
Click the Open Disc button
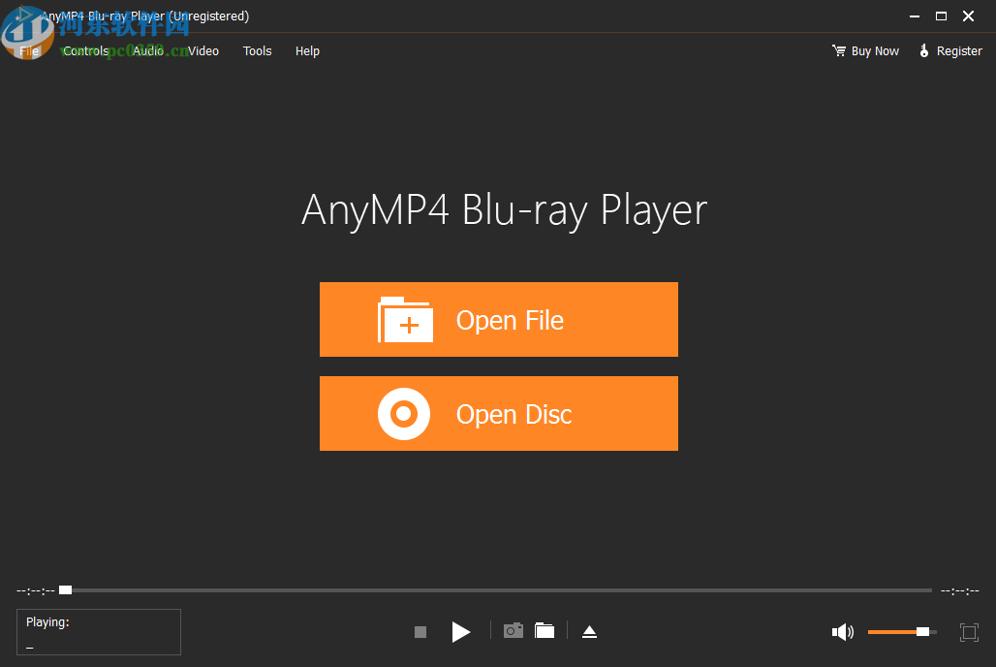[498, 413]
